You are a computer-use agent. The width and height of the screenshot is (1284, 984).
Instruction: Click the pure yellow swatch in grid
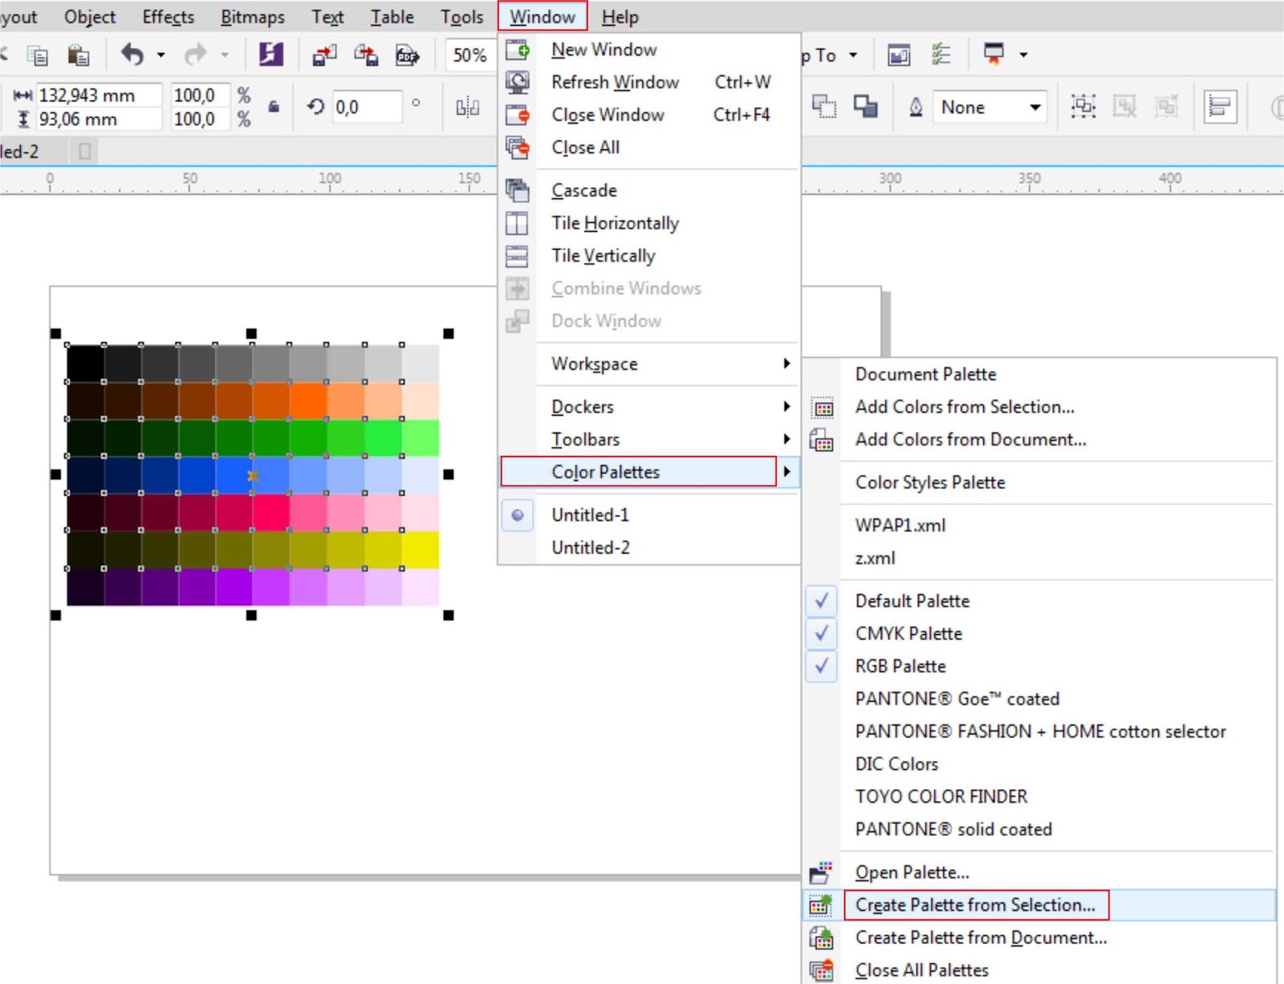coord(420,550)
